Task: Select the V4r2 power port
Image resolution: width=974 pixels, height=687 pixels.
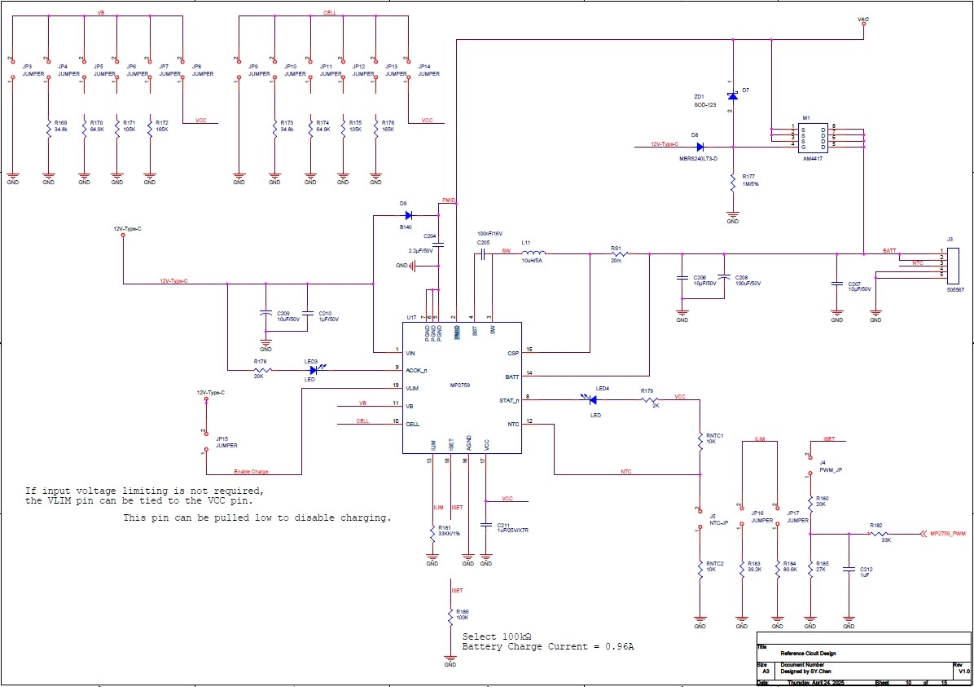Action: pyautogui.click(x=864, y=24)
